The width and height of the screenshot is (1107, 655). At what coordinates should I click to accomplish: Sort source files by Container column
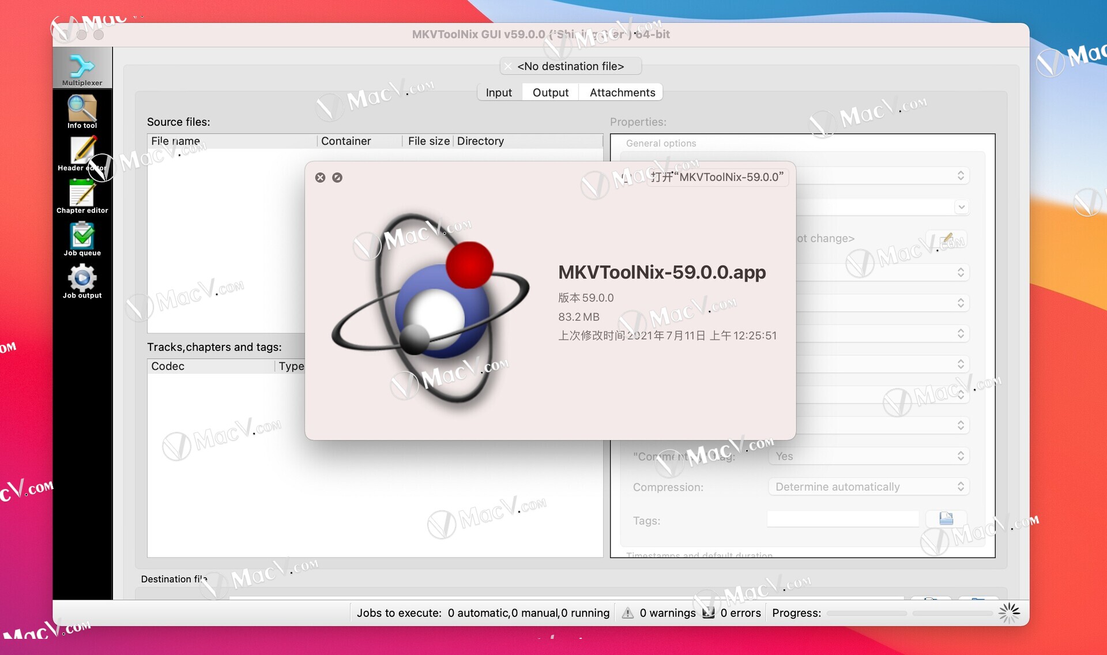tap(359, 141)
